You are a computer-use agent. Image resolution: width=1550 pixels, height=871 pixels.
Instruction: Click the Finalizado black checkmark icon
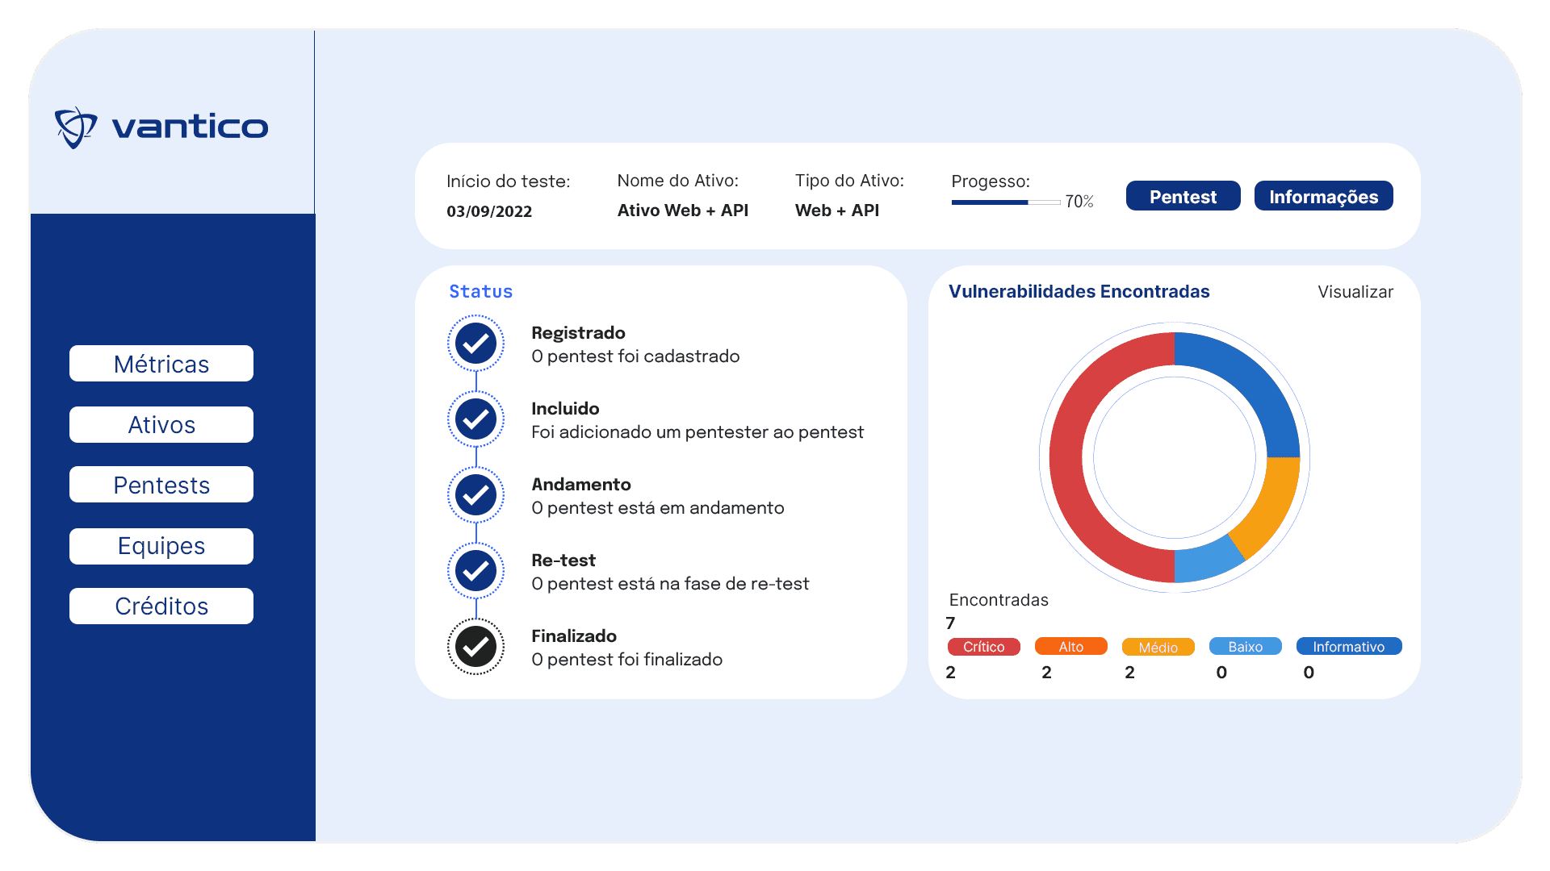[475, 646]
